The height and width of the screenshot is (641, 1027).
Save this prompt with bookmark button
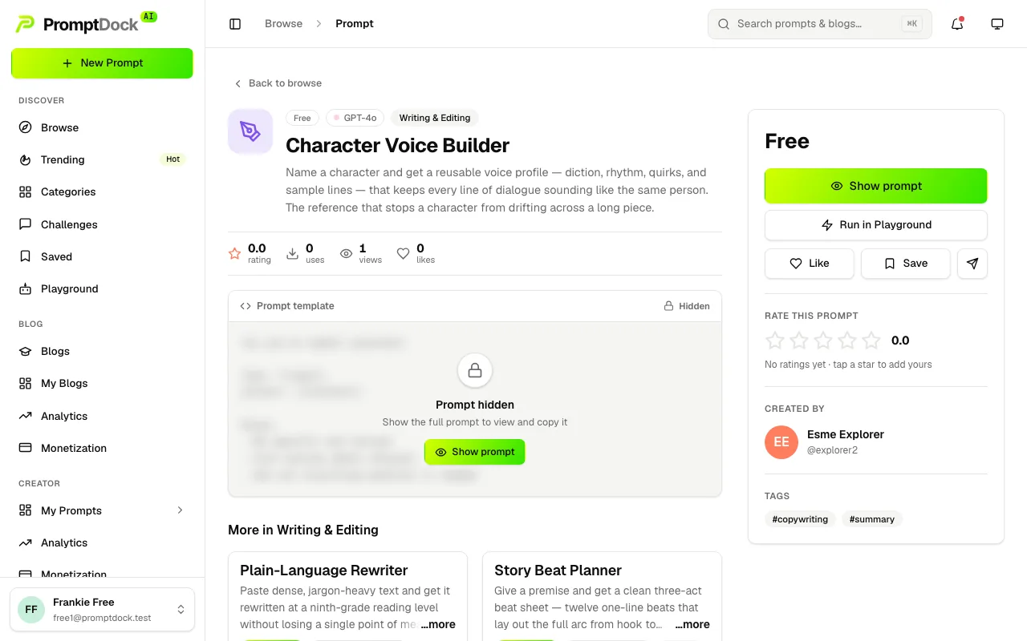click(x=906, y=264)
